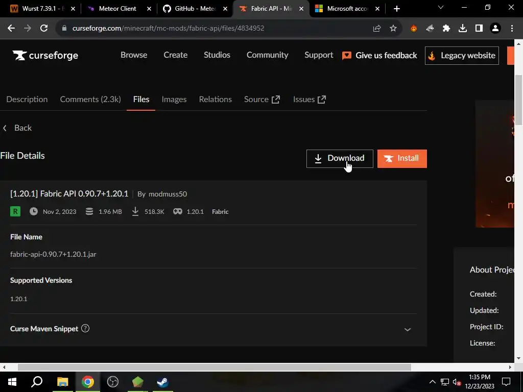The width and height of the screenshot is (523, 392).
Task: Click the advertisement banner on the right
Action: click(494, 164)
